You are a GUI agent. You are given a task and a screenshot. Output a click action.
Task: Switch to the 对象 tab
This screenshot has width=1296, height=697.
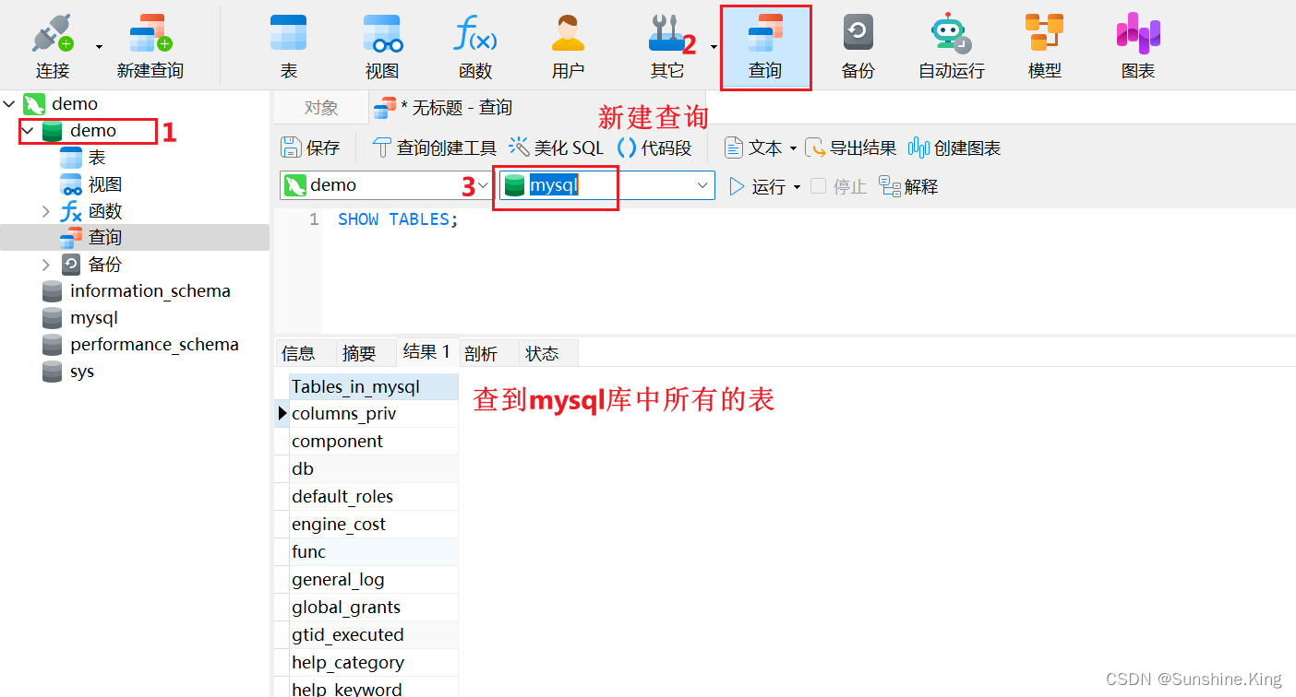(x=321, y=108)
